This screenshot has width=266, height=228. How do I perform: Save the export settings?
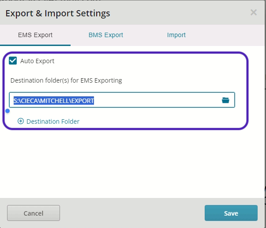pyautogui.click(x=231, y=213)
